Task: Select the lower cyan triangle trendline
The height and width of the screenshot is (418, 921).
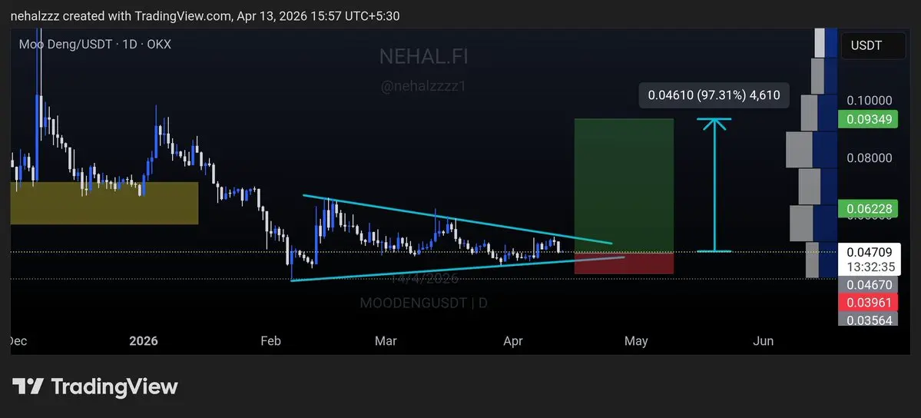Action: 458,269
